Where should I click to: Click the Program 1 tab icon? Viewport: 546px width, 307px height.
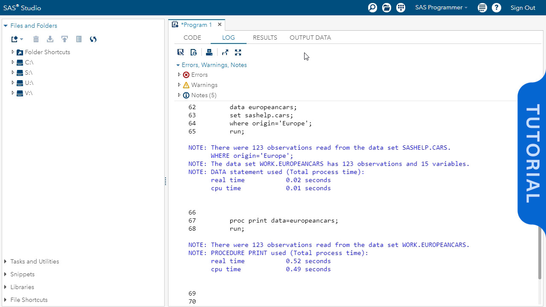[x=175, y=25]
